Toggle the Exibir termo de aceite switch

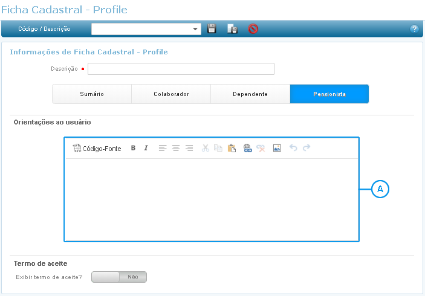(118, 277)
